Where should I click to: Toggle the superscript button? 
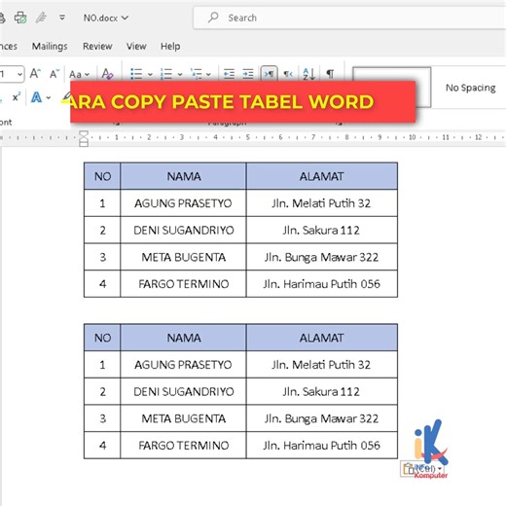tap(17, 97)
